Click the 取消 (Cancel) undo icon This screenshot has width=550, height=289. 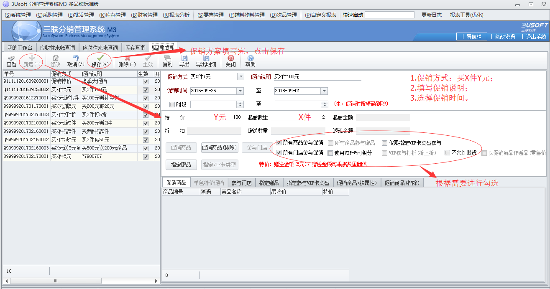[x=76, y=58]
